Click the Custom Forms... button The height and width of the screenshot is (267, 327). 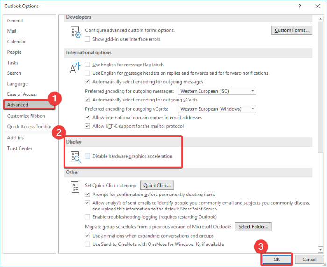291,30
